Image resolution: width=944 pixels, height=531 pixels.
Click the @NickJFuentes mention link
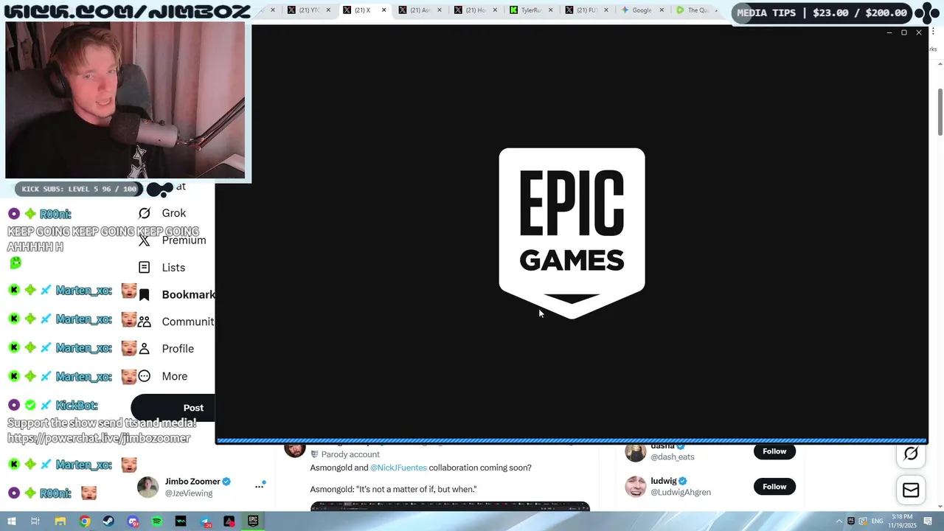click(398, 468)
